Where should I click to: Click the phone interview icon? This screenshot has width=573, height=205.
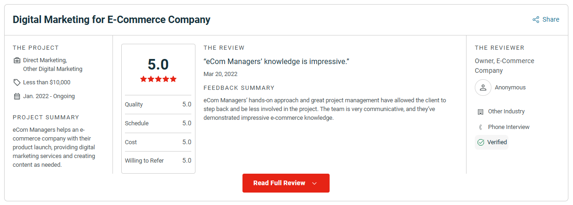coord(480,127)
